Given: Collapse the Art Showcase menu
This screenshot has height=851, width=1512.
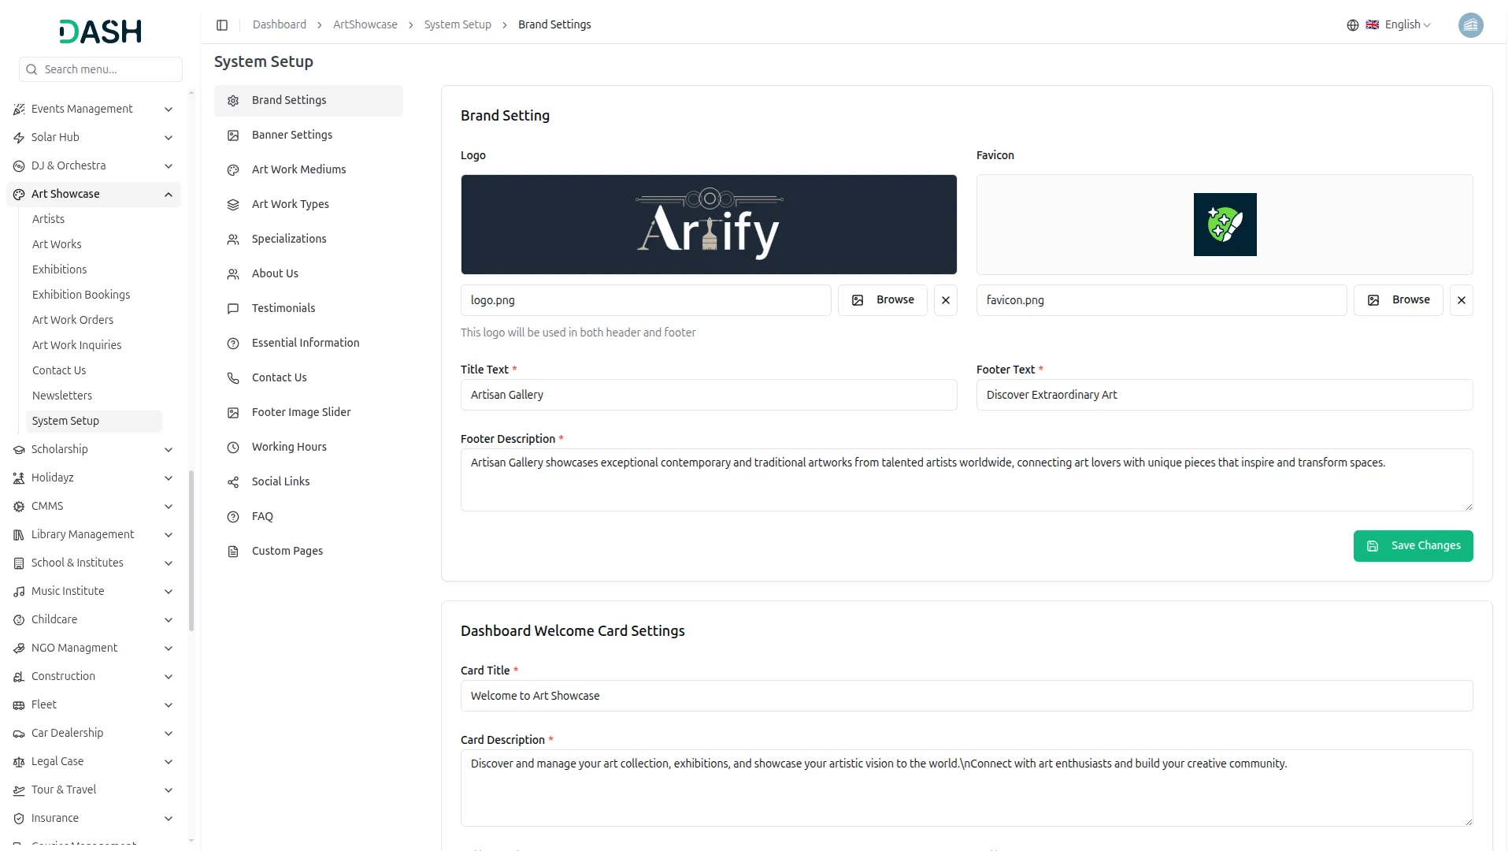Looking at the screenshot, I should click(x=169, y=195).
